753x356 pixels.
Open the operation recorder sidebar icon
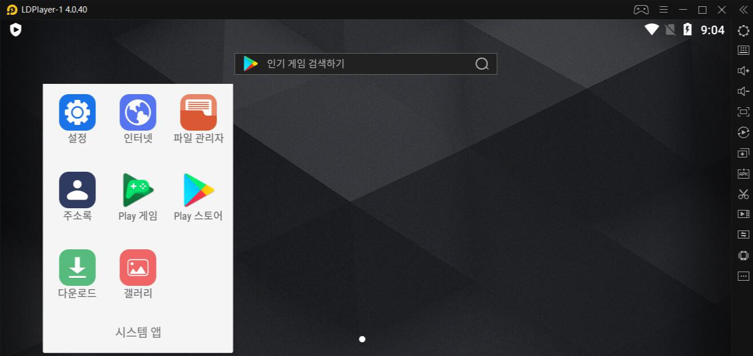pyautogui.click(x=743, y=132)
